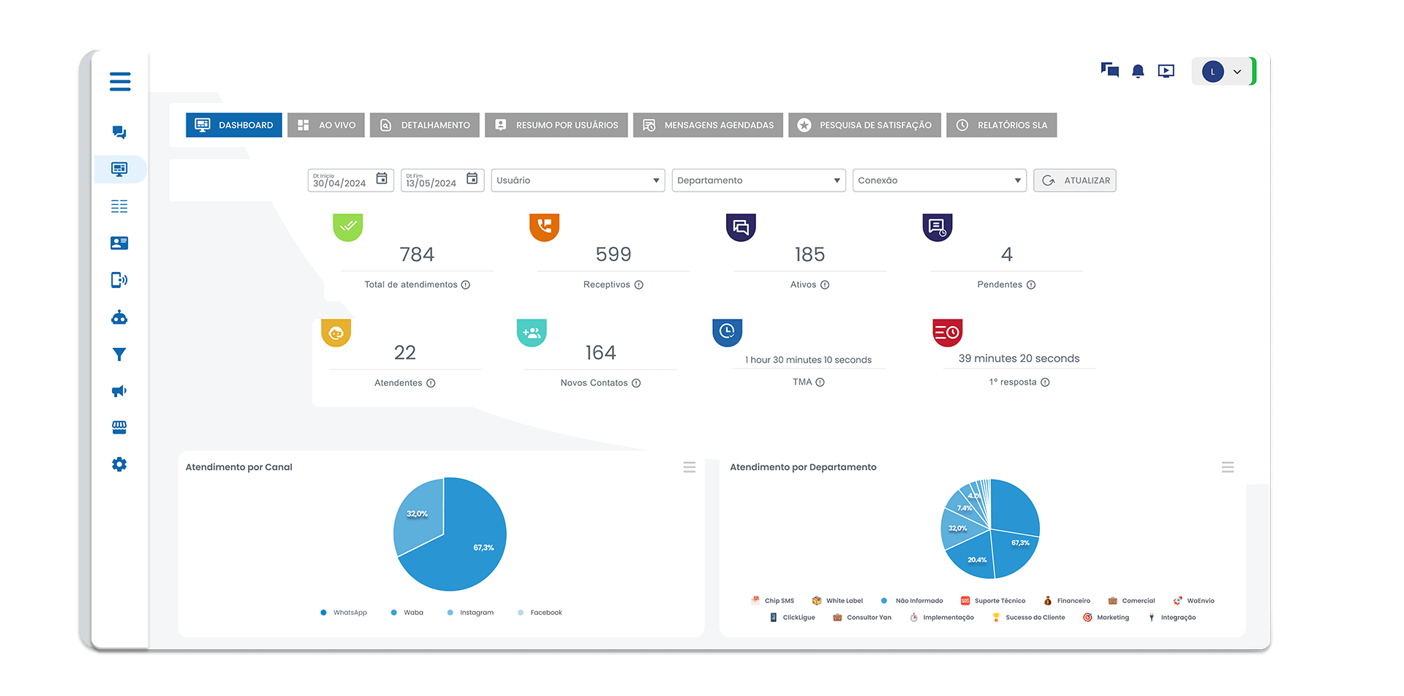The image size is (1404, 696).
Task: Click the Dt Início date field
Action: [351, 181]
